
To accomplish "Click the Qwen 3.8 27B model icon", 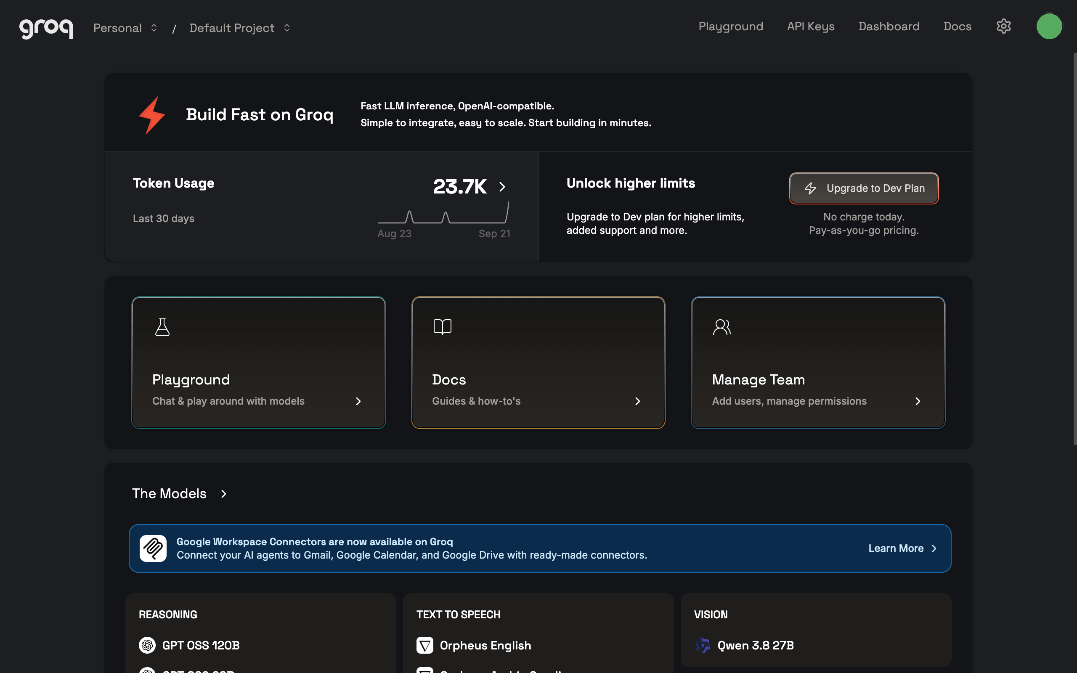I will click(x=703, y=645).
